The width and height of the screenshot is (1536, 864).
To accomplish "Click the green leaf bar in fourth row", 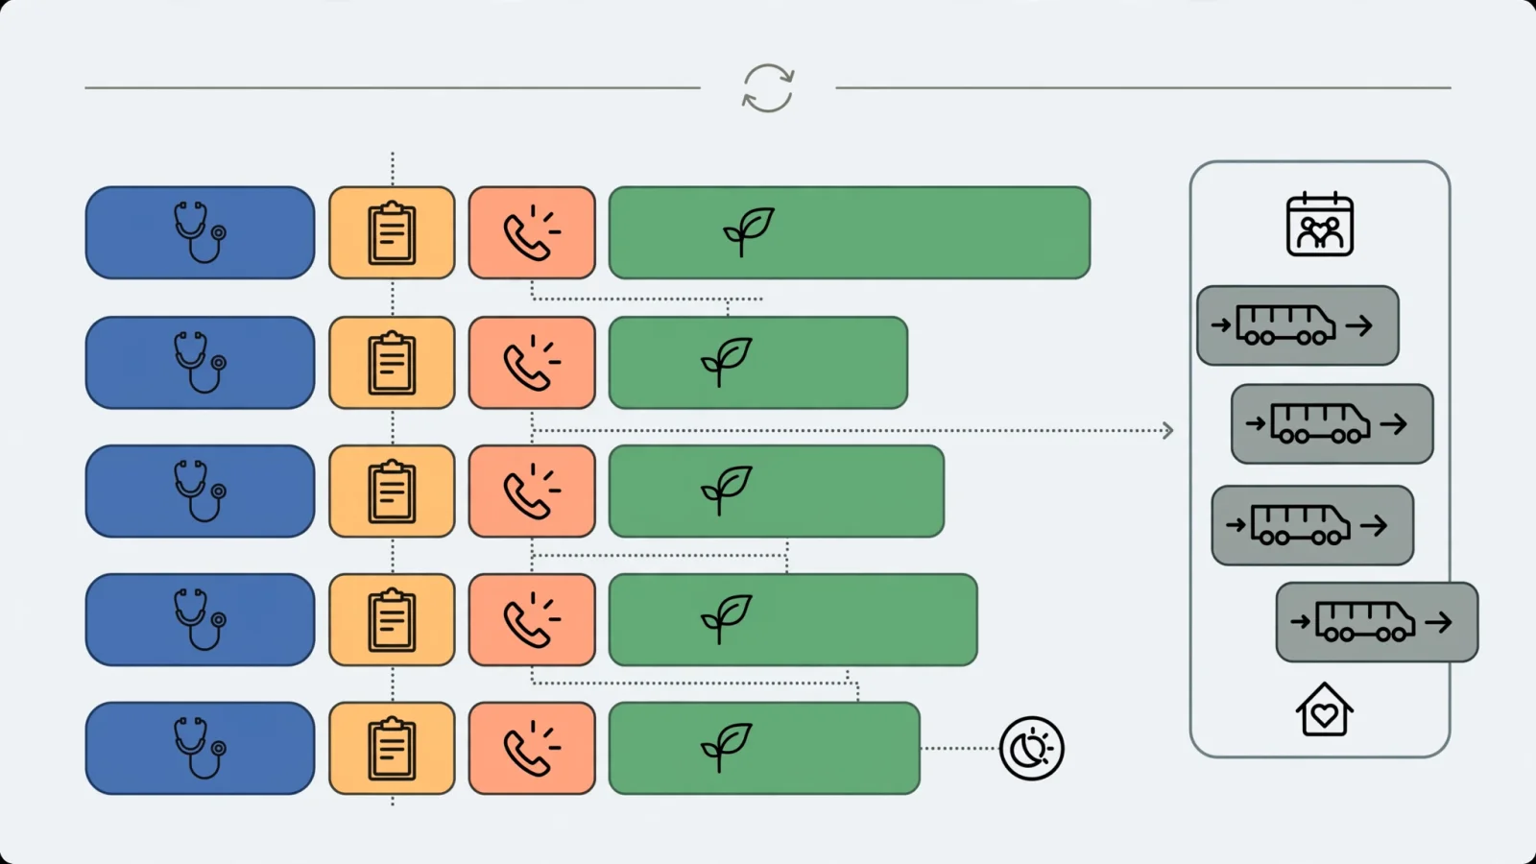I will click(x=793, y=620).
